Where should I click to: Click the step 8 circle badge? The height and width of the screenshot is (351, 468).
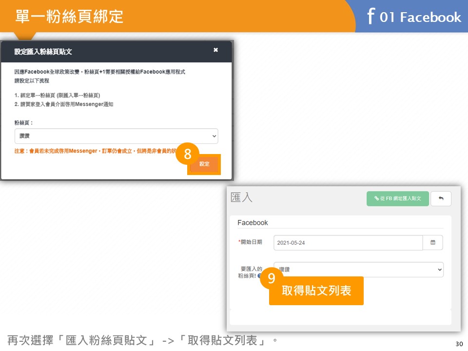tap(188, 155)
